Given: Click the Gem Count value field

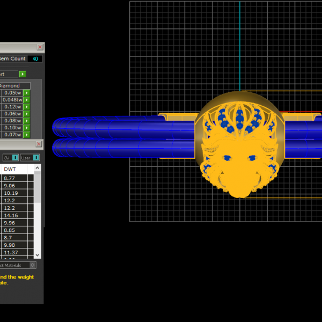Looking at the screenshot, I should (x=35, y=58).
